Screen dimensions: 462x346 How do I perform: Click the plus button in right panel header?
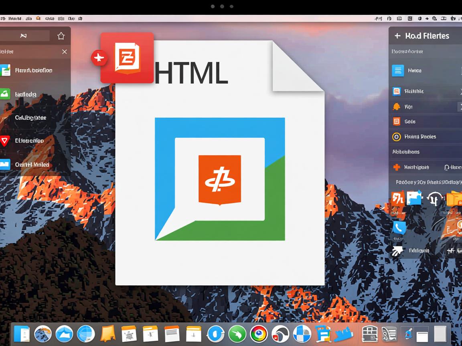[397, 36]
